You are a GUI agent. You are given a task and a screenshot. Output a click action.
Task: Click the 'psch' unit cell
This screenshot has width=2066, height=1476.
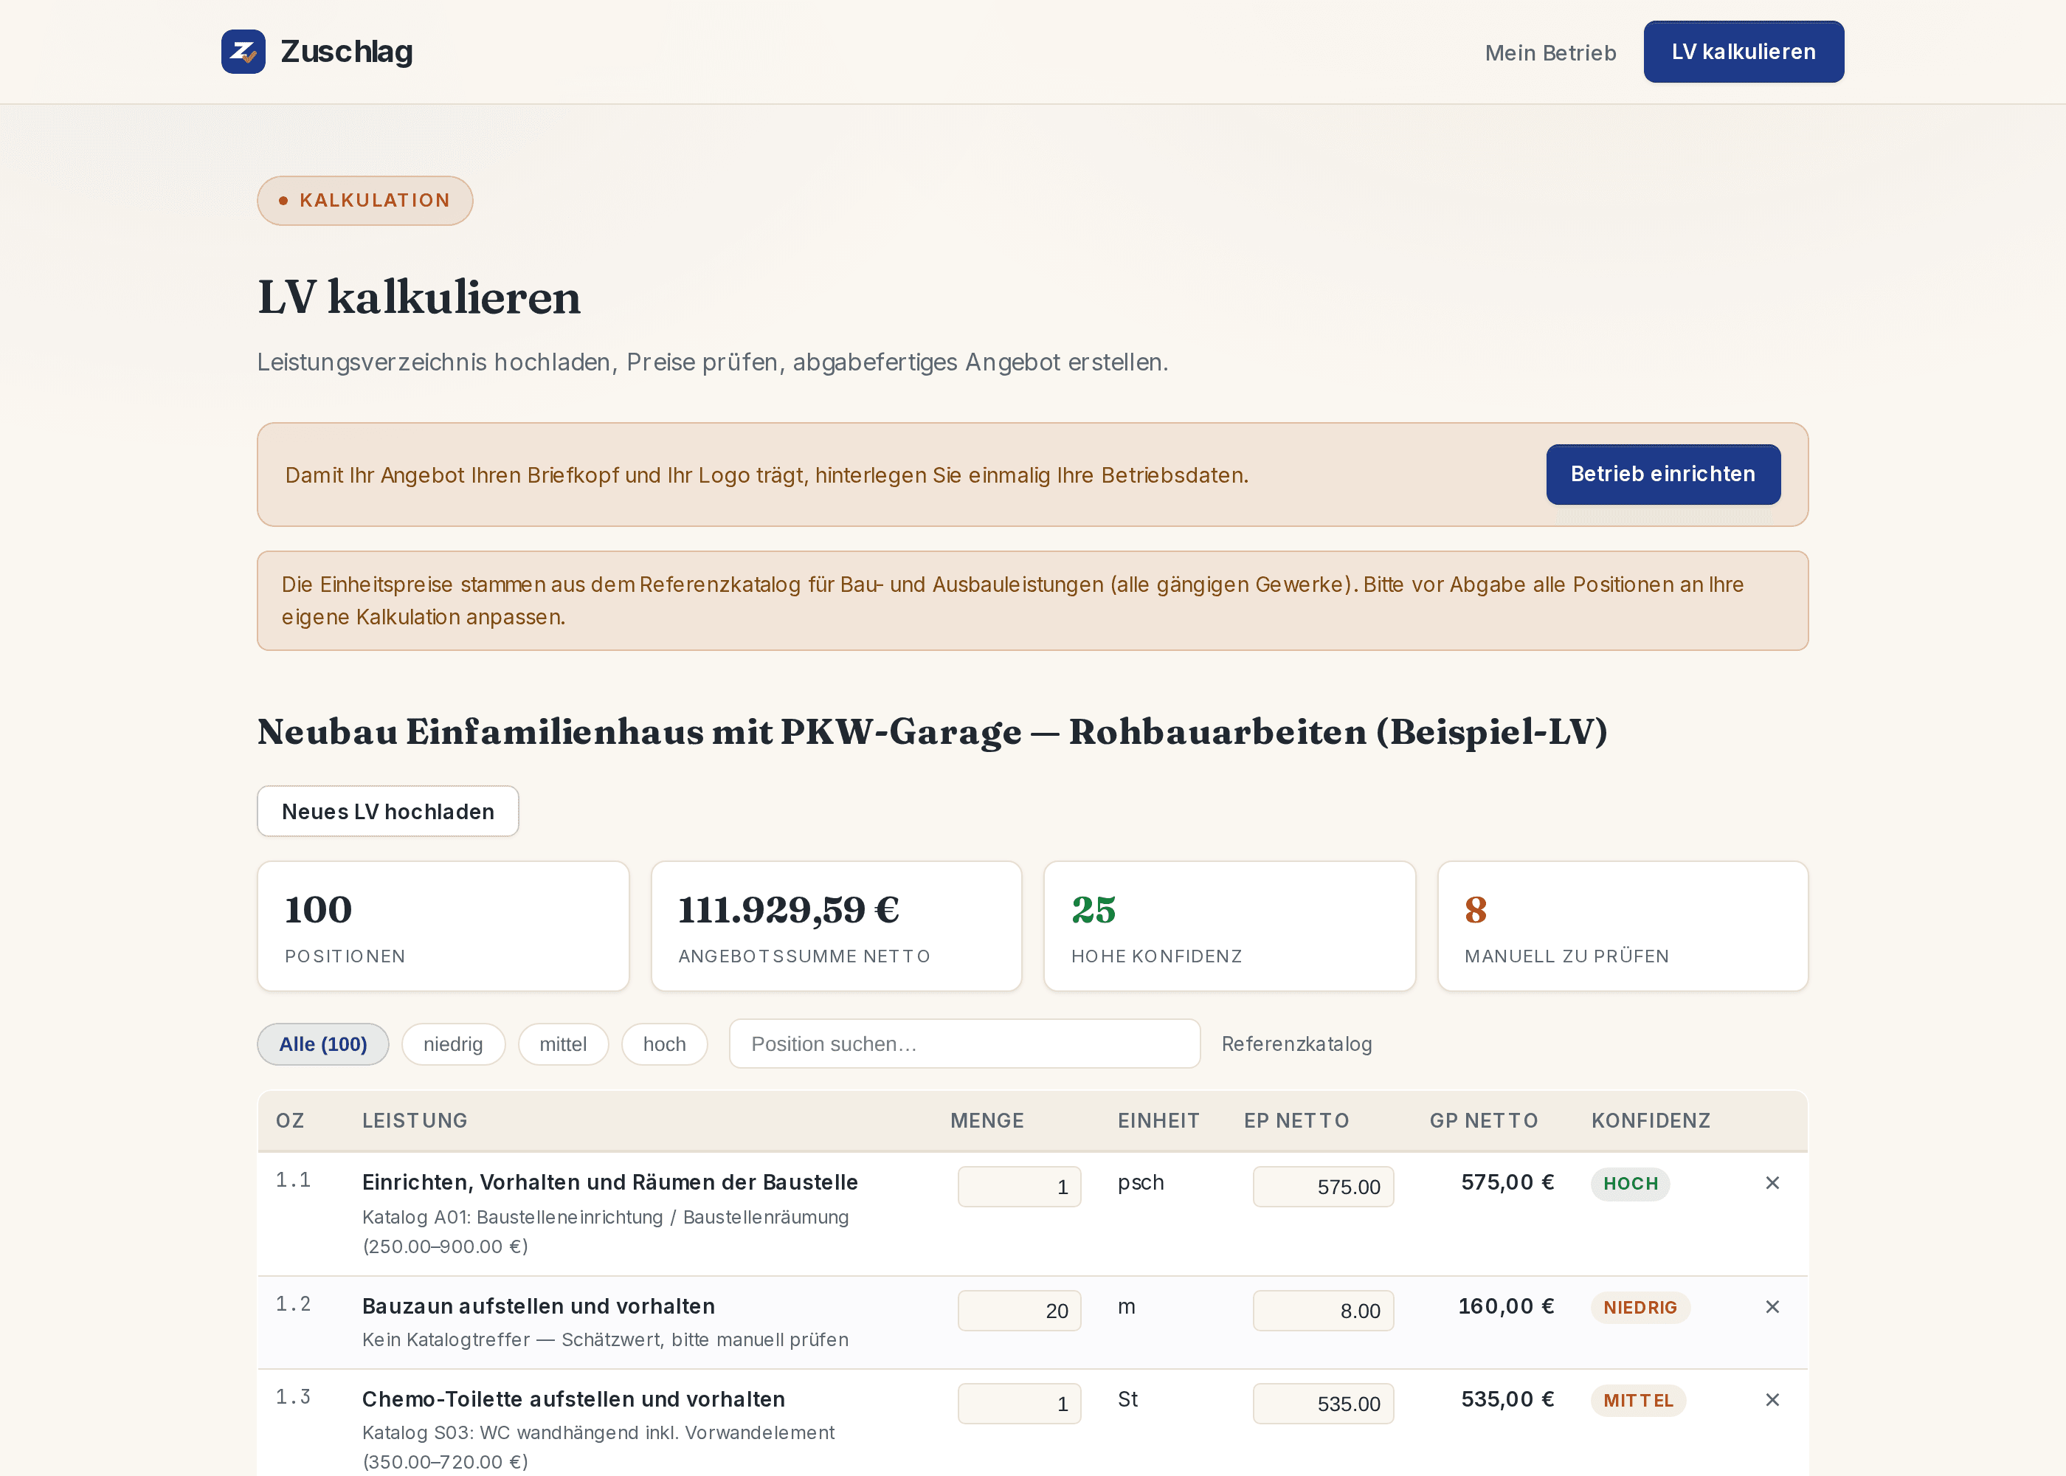point(1140,1182)
